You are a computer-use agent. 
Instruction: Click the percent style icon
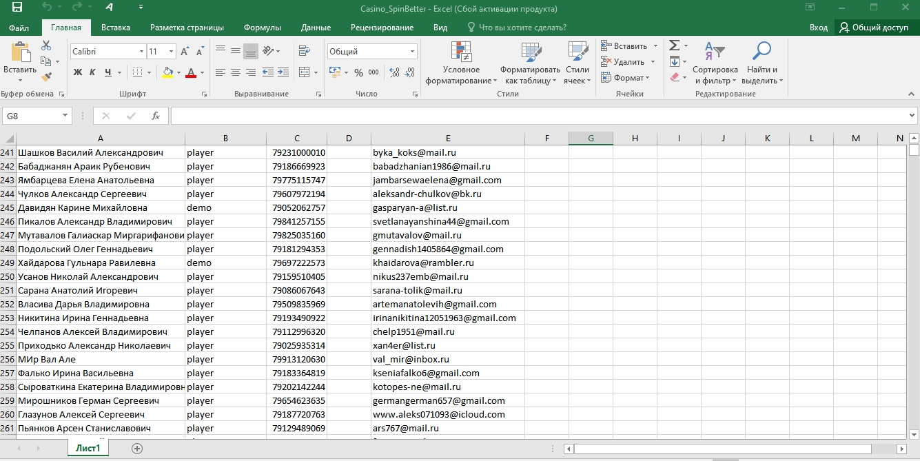point(358,72)
